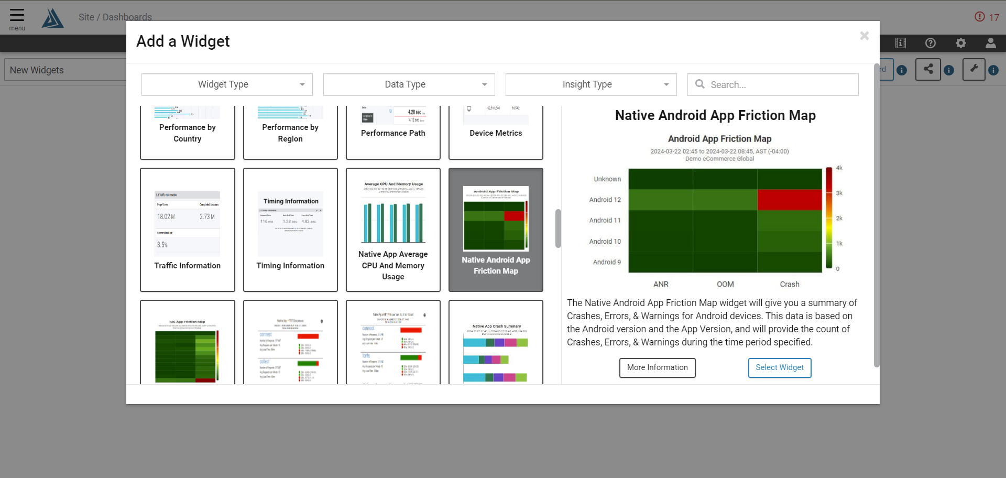Click the Select Widget button

779,367
